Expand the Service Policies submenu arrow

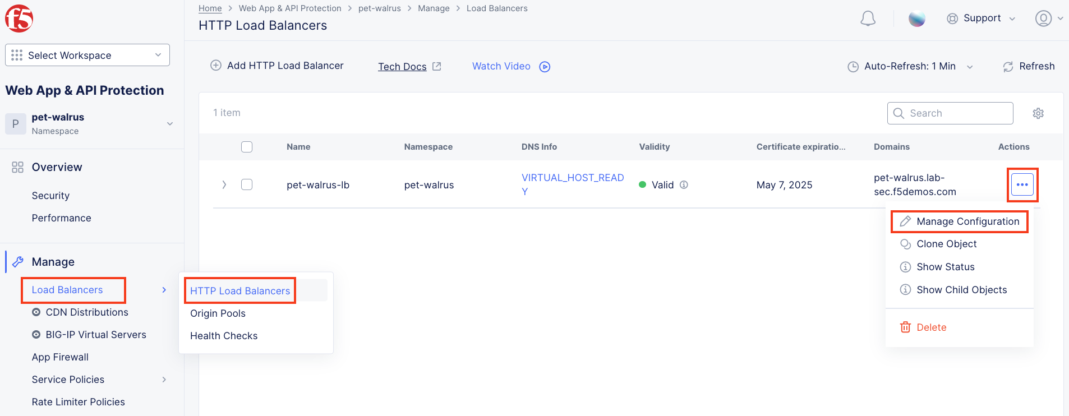click(x=164, y=380)
